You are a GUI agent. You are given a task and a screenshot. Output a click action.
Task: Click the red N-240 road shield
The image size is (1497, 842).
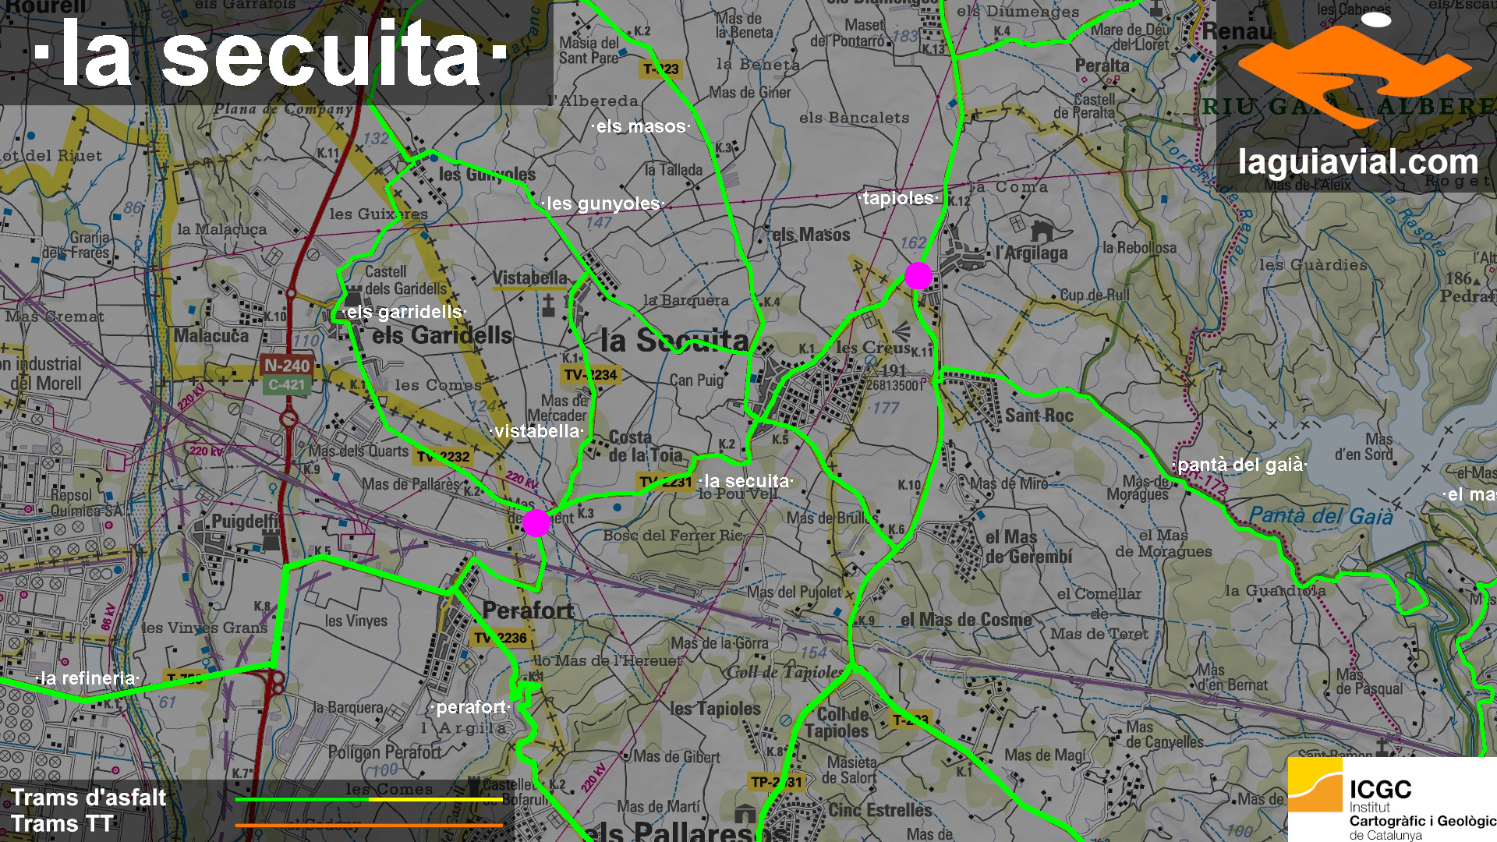(x=287, y=365)
